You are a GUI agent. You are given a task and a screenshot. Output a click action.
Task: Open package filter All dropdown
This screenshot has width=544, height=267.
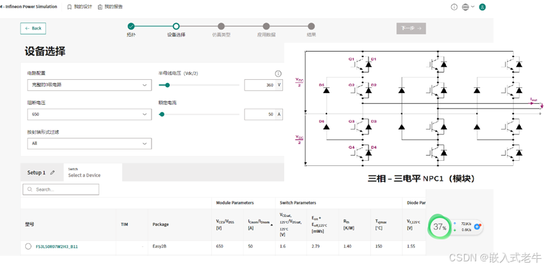pyautogui.click(x=89, y=143)
